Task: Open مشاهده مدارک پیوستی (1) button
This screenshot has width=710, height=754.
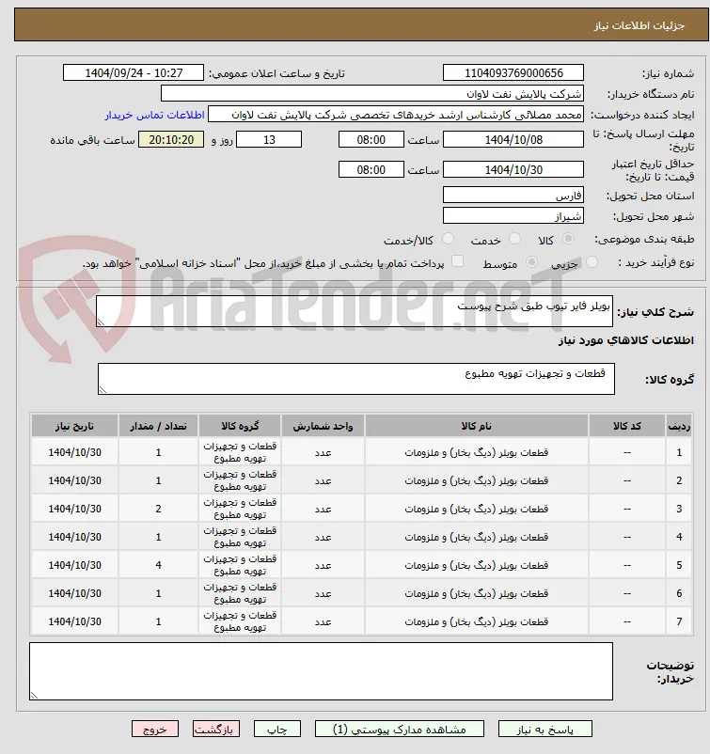Action: click(400, 729)
